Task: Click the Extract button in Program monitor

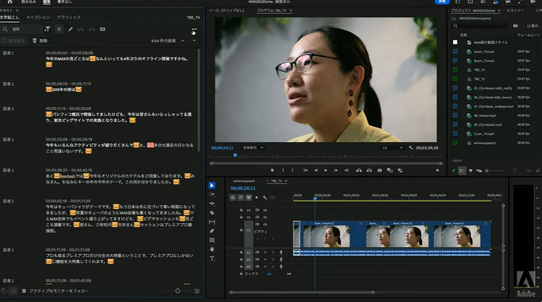Action: (x=369, y=170)
